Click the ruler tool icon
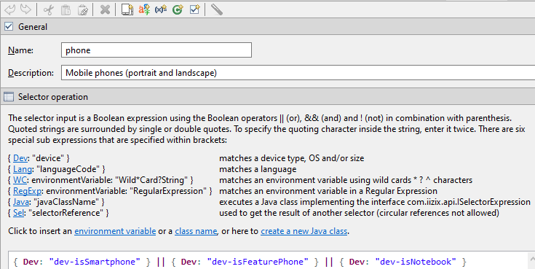Screen dimensions: 535x269 point(217,9)
